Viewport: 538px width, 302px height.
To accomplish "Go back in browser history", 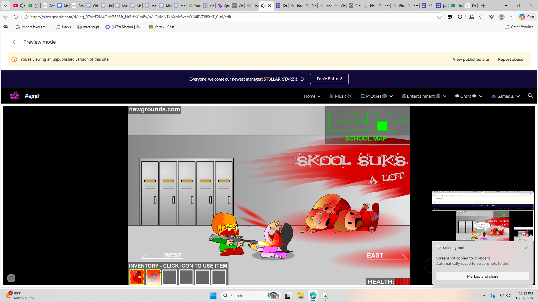I will click(6, 17).
